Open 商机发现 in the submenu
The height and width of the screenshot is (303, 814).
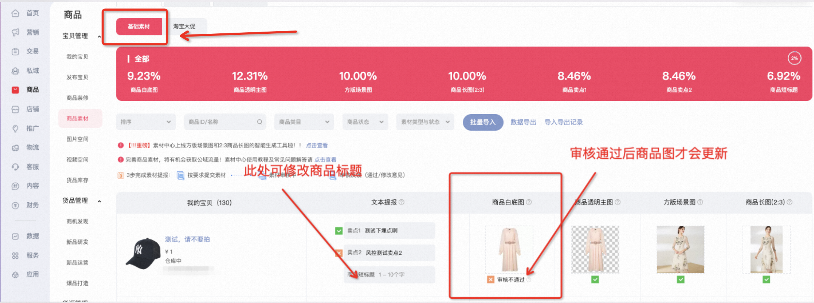(77, 221)
